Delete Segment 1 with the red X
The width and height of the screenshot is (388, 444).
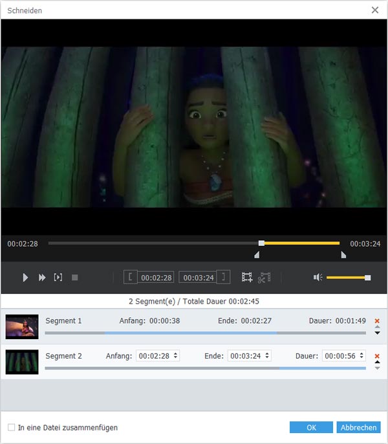(377, 321)
